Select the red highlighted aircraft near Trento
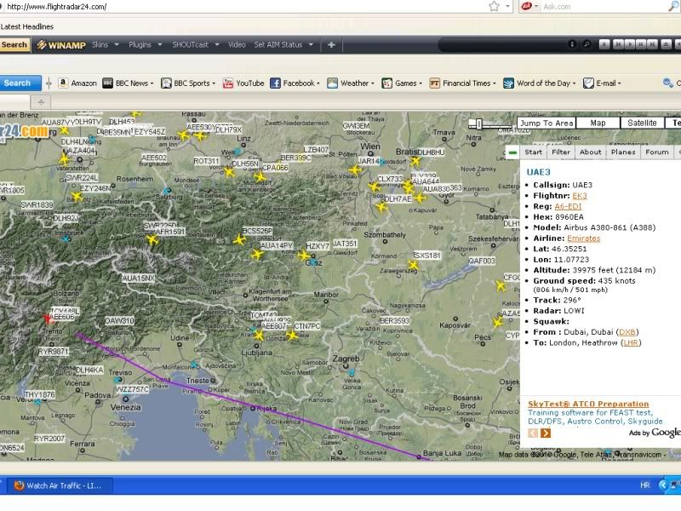 tap(48, 319)
